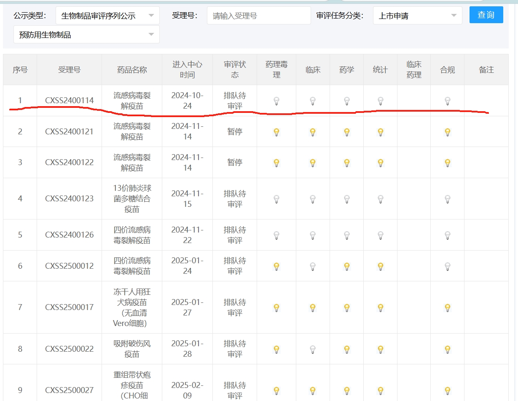The image size is (518, 401).
Task: Click the 受理号 column header
Action: [x=69, y=70]
